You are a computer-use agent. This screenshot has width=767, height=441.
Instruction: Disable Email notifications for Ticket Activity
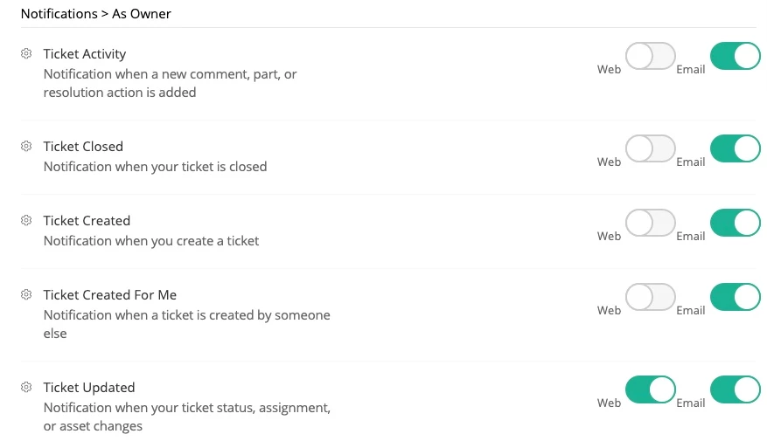click(x=735, y=57)
